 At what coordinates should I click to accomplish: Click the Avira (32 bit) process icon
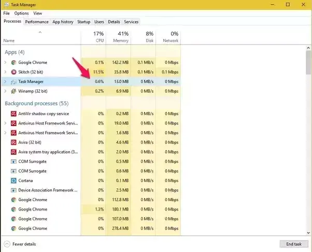tap(13, 142)
